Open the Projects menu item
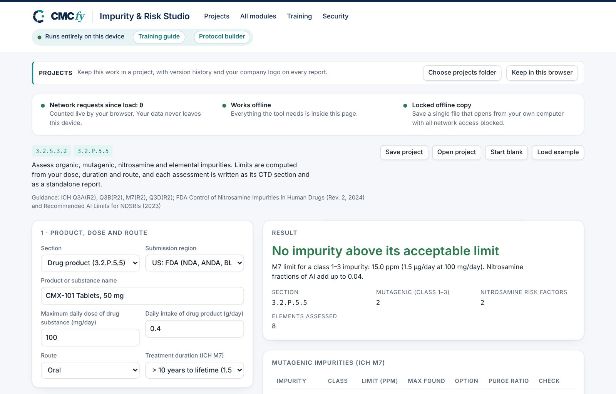Screen dimensions: 616x394 tap(217, 16)
